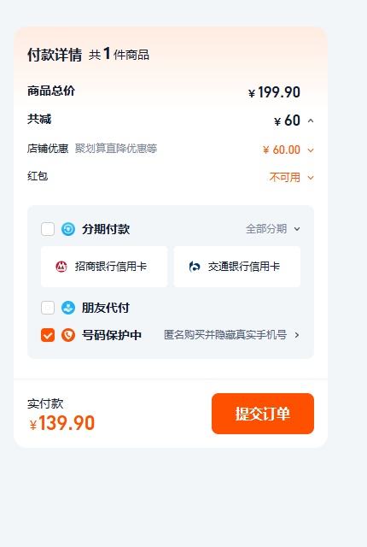
Task: Select 招商银行信用卡 installment option
Action: pos(104,267)
